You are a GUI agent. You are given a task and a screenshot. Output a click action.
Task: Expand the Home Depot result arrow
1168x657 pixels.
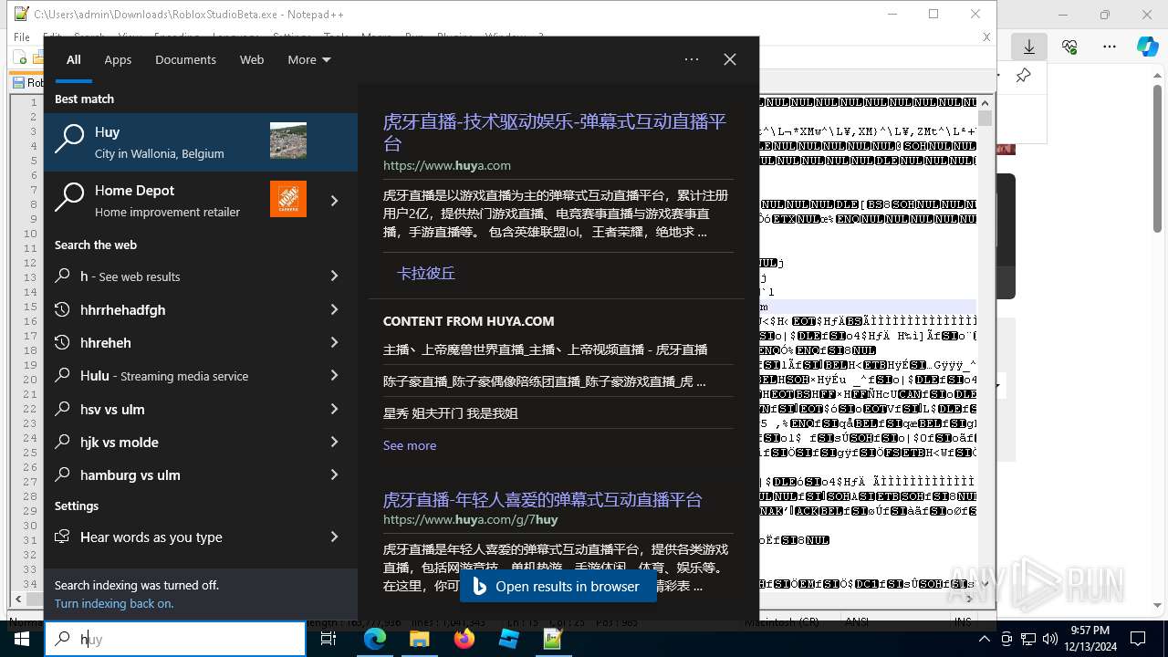coord(334,201)
